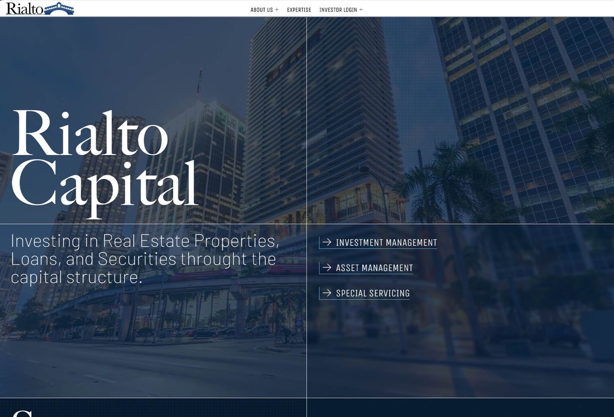Expand the plus icon beside About Us
Screen dimensions: 614x417
coord(277,10)
